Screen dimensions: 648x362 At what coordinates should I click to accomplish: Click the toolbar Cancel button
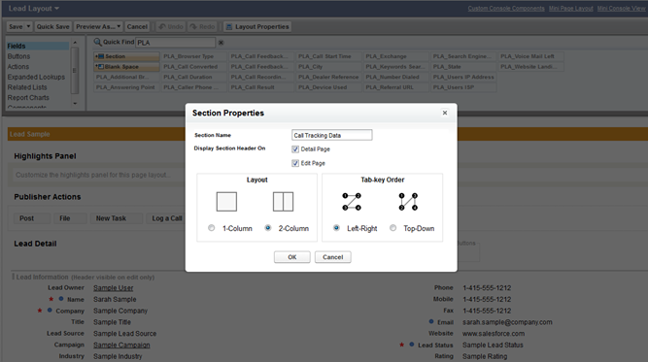coord(137,27)
